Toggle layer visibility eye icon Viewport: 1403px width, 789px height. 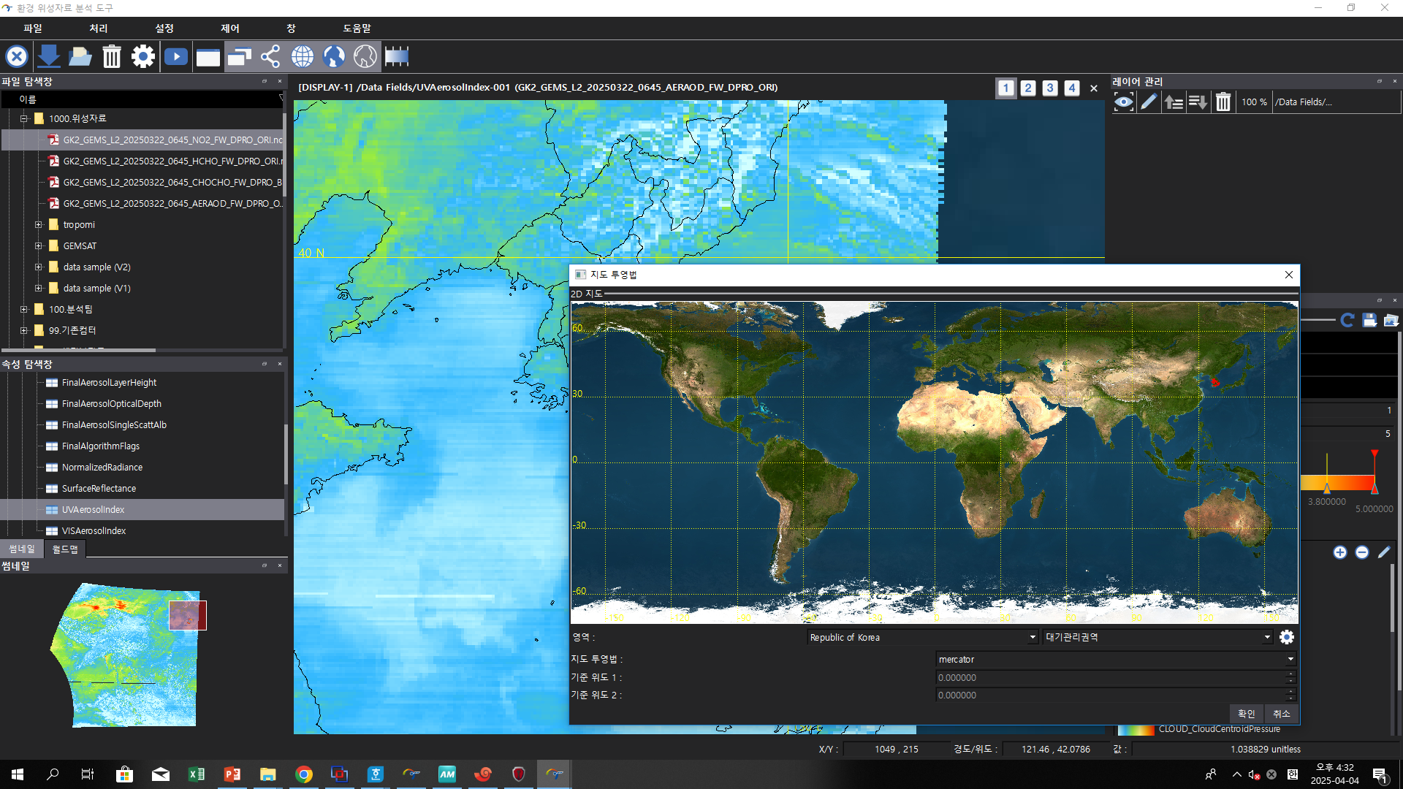coord(1124,102)
